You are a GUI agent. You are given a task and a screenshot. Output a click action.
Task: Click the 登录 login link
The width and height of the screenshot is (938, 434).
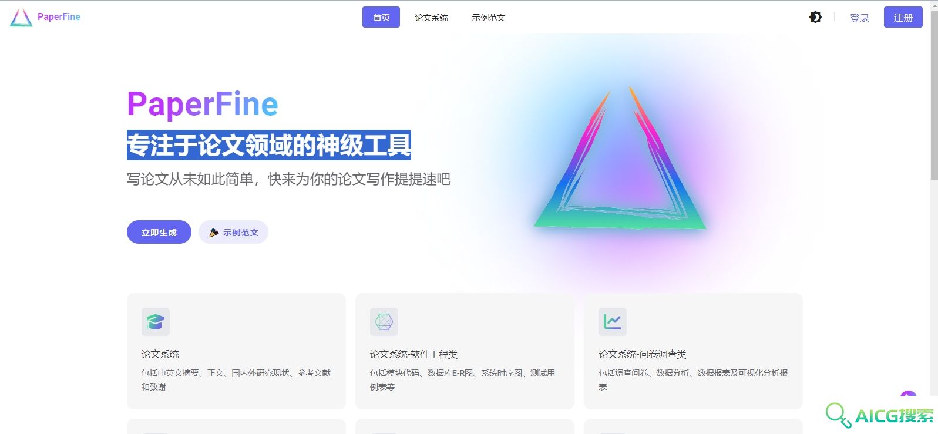coord(859,18)
